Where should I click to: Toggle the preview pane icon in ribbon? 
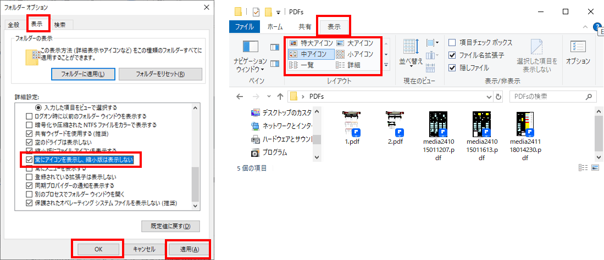tap(275, 47)
